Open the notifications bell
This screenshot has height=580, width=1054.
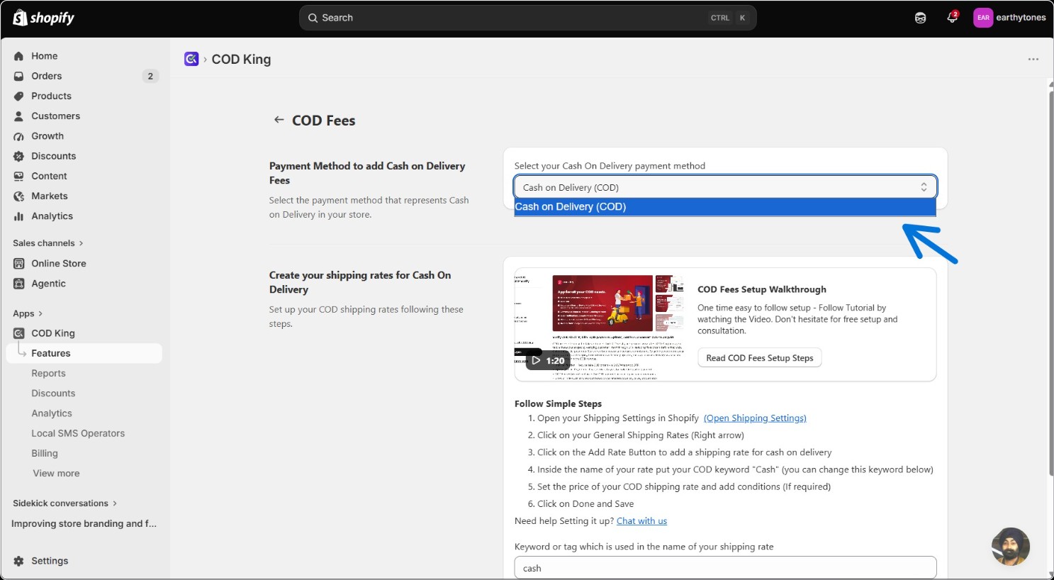(x=952, y=18)
